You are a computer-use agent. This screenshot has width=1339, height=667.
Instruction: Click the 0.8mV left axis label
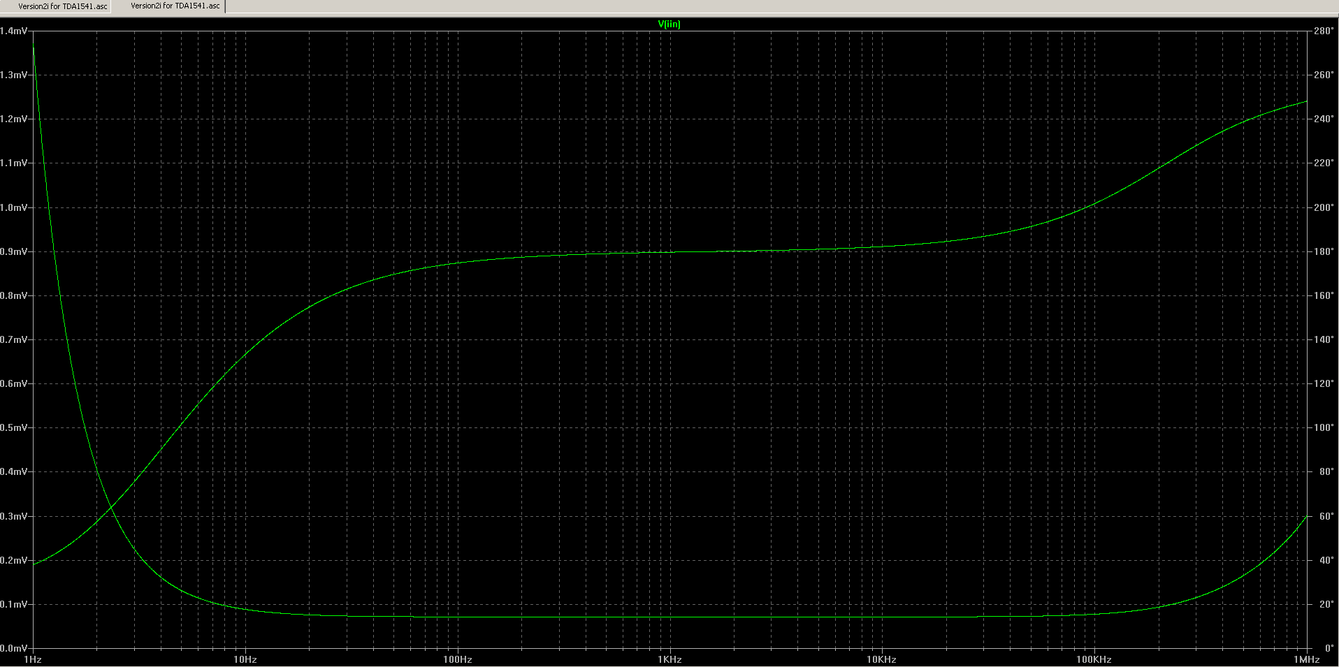14,295
